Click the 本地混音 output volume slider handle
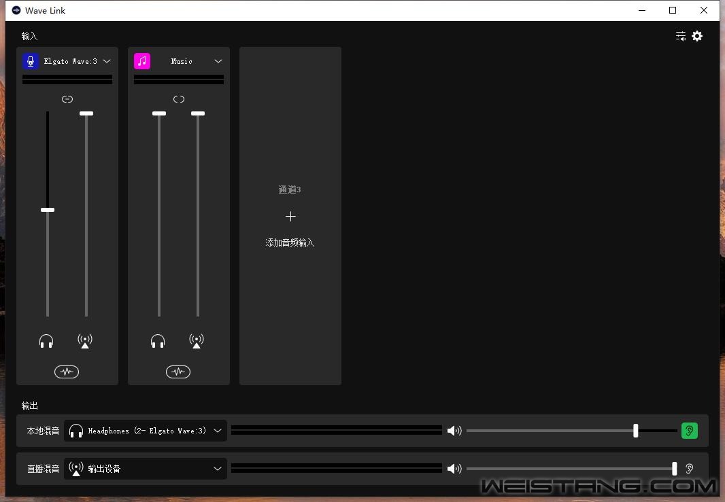Viewport: 725px width, 502px height. coord(636,431)
